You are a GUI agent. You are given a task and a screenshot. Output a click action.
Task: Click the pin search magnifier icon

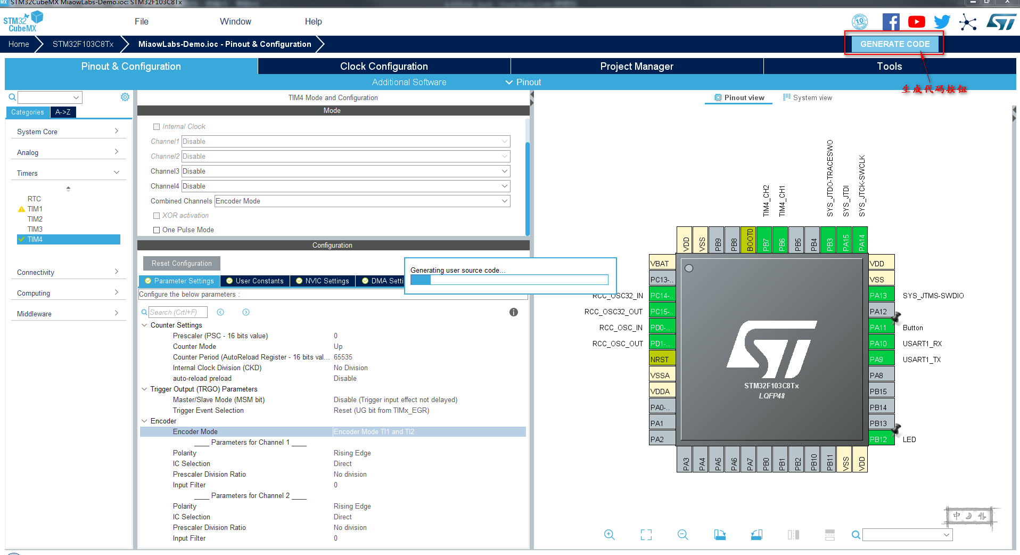(x=856, y=535)
